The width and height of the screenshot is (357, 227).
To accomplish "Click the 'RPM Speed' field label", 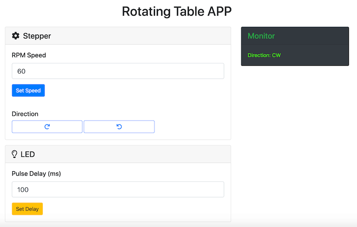I will (29, 55).
